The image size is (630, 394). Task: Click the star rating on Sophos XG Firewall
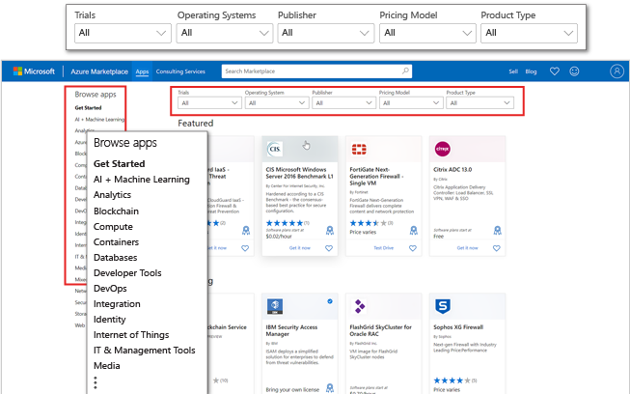pos(452,380)
